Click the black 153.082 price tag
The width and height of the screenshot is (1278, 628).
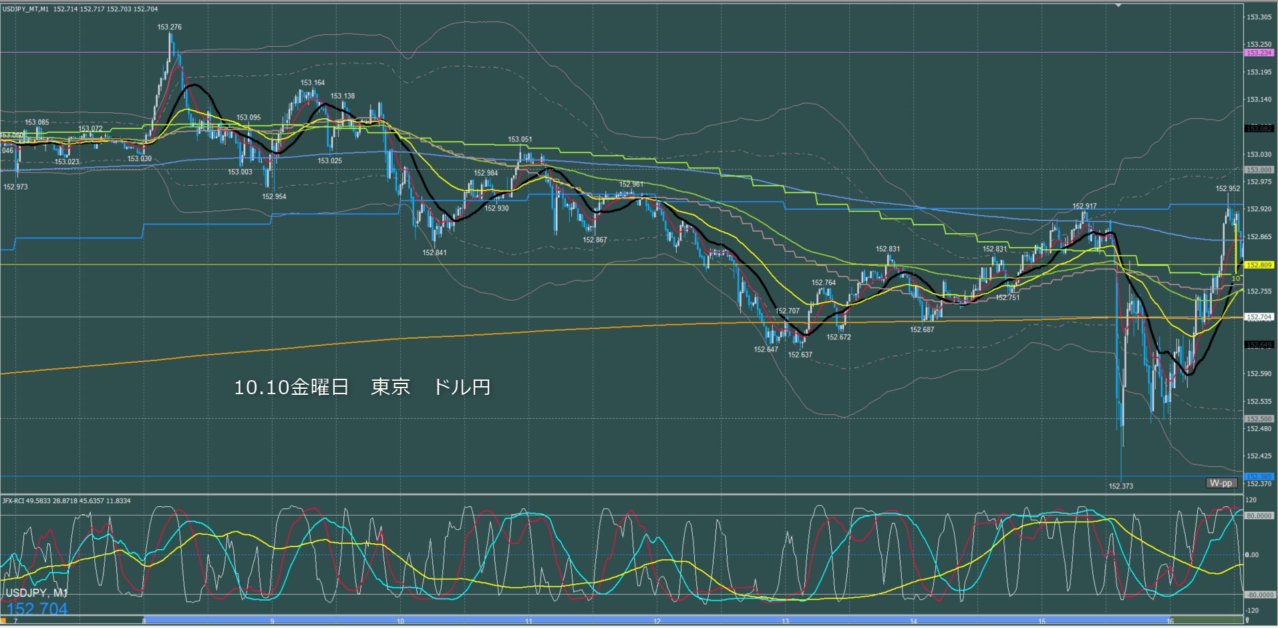pyautogui.click(x=1258, y=128)
